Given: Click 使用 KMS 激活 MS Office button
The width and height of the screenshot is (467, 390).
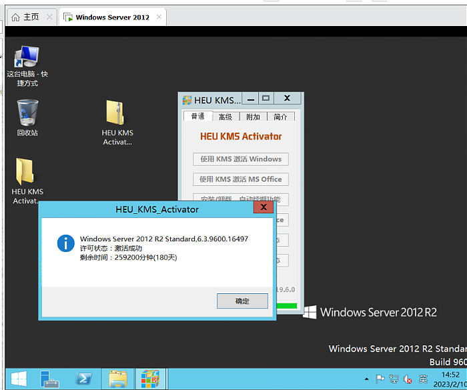Looking at the screenshot, I should point(241,179).
